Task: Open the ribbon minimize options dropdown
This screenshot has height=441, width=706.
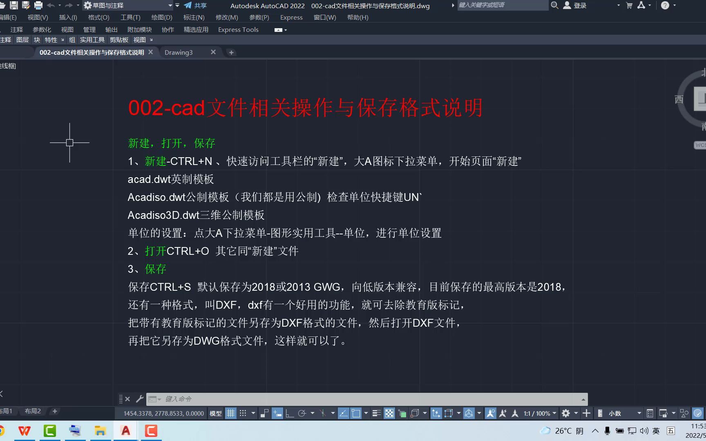Action: point(286,30)
